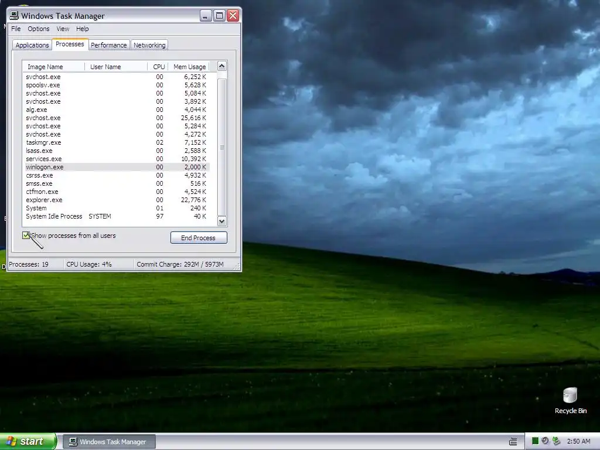Open the Start menu
The width and height of the screenshot is (600, 450).
(28, 441)
